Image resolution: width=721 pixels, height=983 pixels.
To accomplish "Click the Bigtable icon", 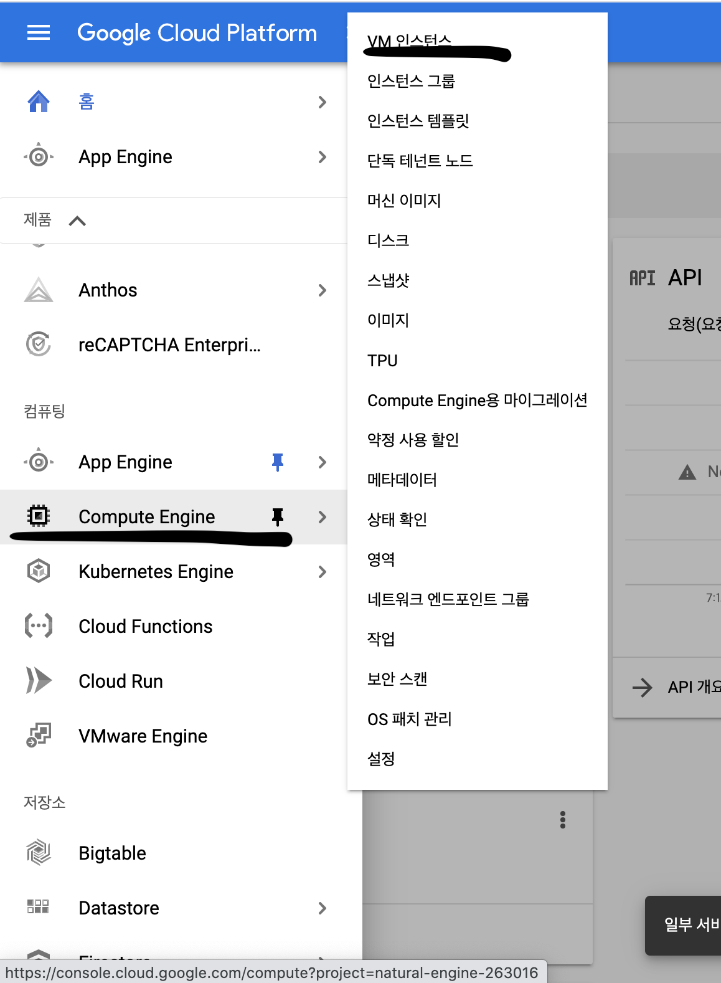I will tap(39, 852).
